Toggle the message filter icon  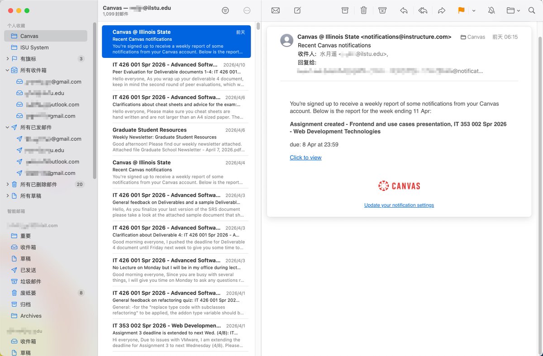point(225,10)
